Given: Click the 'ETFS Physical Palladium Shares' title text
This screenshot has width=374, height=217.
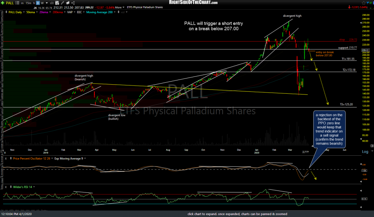Looking at the screenshot, I should coord(145,7).
